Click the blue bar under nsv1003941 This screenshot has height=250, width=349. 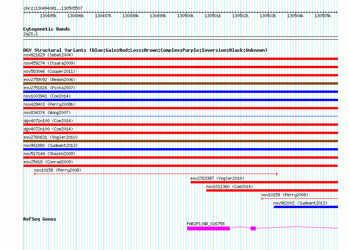(180, 100)
